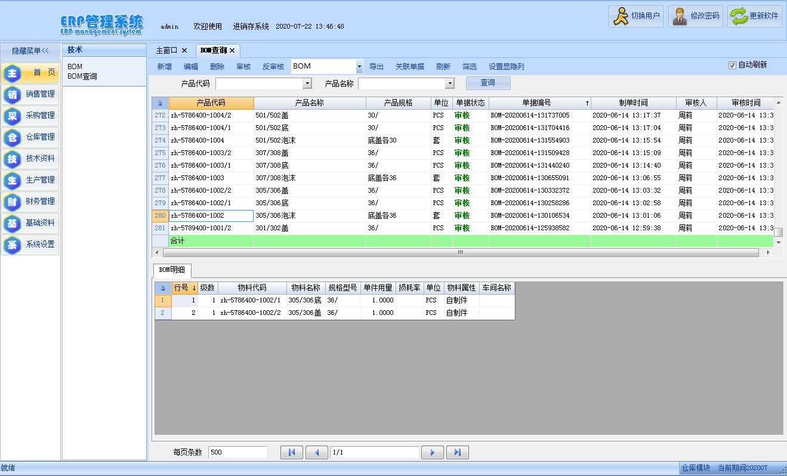
Task: Go to first page button
Action: [292, 452]
